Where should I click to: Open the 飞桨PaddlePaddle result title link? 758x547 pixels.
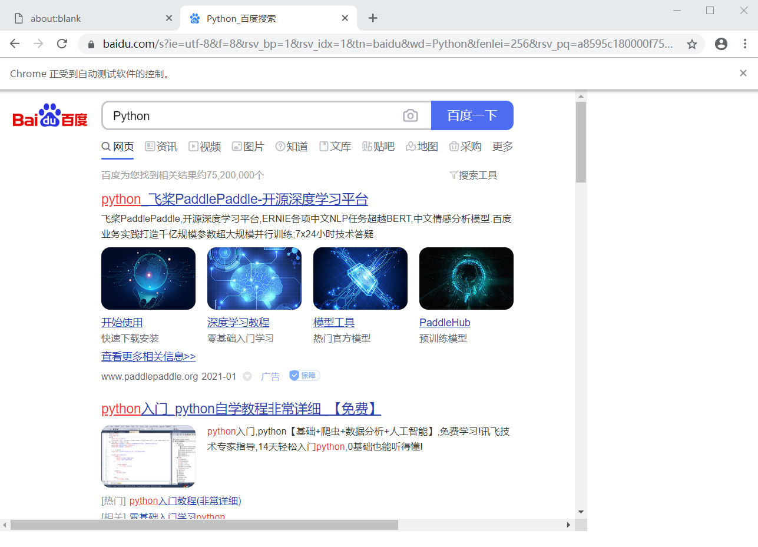pyautogui.click(x=234, y=198)
